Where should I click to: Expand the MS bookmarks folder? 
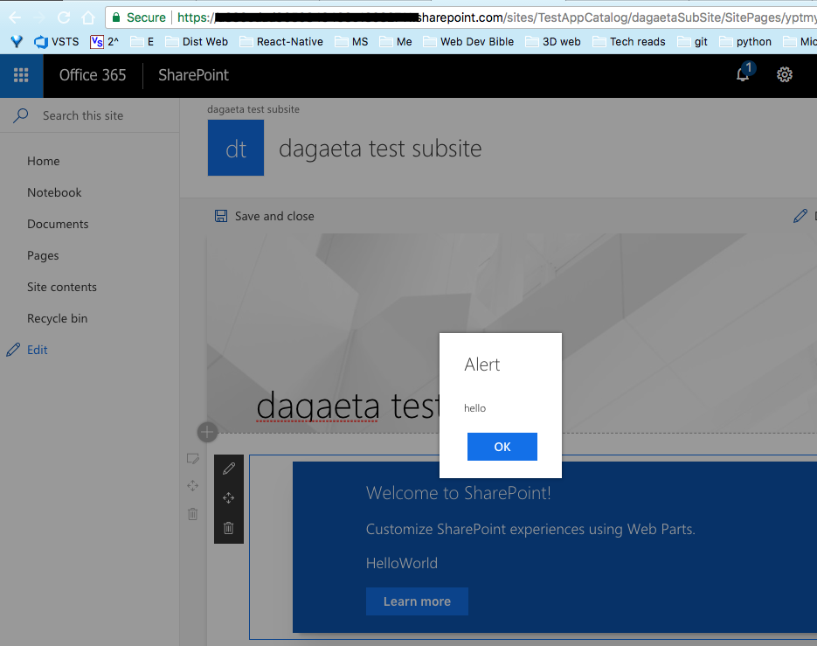tap(352, 41)
